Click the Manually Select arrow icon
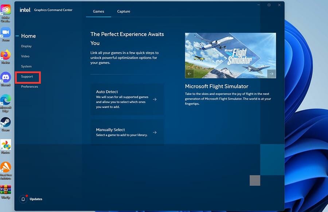 [155, 132]
